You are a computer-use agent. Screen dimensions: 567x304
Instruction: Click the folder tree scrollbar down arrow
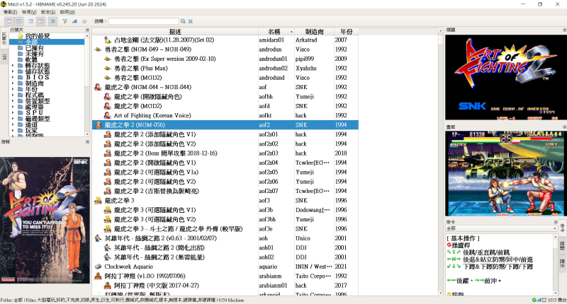click(87, 134)
